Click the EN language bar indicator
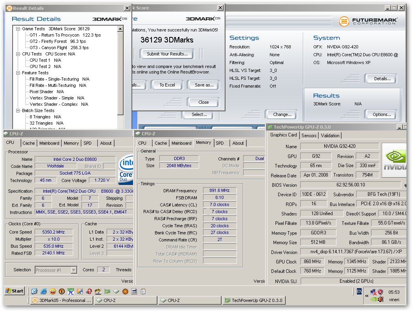This screenshot has width=412, height=311. coord(359,291)
